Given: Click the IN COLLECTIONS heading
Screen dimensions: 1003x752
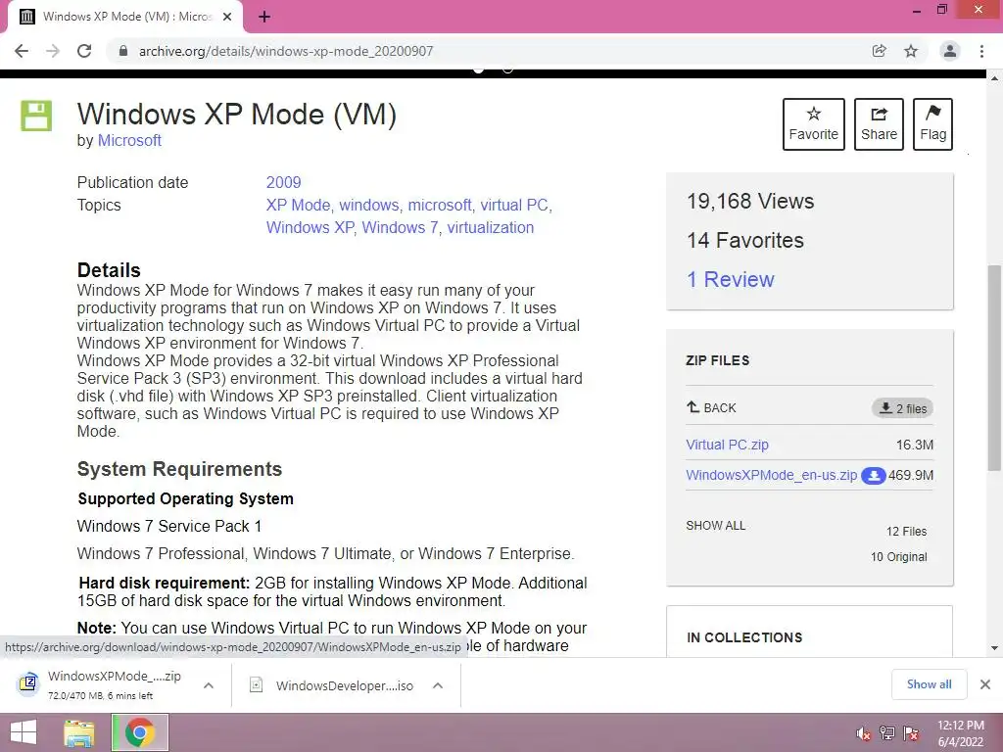Looking at the screenshot, I should pyautogui.click(x=744, y=637).
